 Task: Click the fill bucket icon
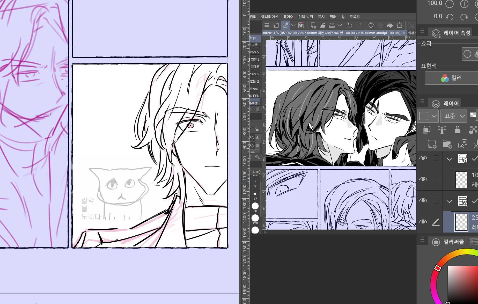[390, 25]
